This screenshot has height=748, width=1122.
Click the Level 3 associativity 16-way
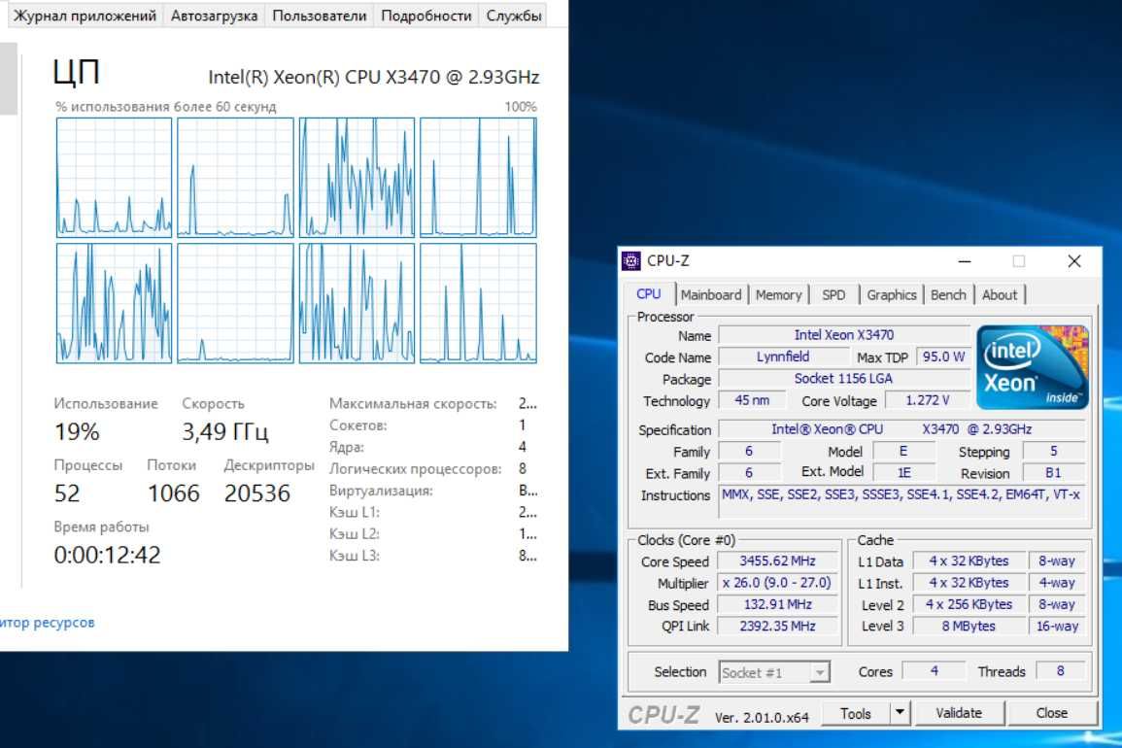click(1057, 626)
